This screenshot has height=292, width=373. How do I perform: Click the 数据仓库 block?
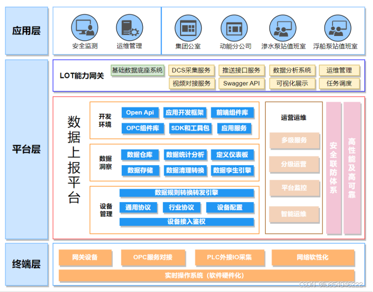[140, 155]
